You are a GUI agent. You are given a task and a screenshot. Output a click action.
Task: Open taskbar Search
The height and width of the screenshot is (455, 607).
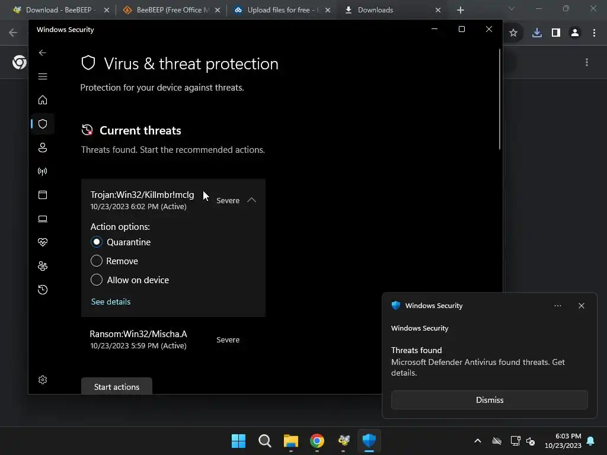[265, 441]
